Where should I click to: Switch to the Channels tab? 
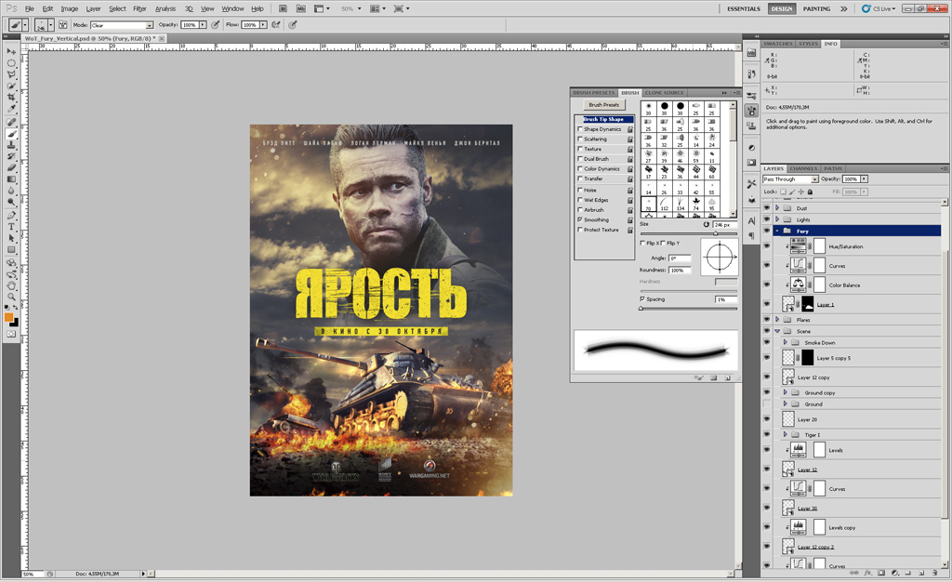click(803, 168)
